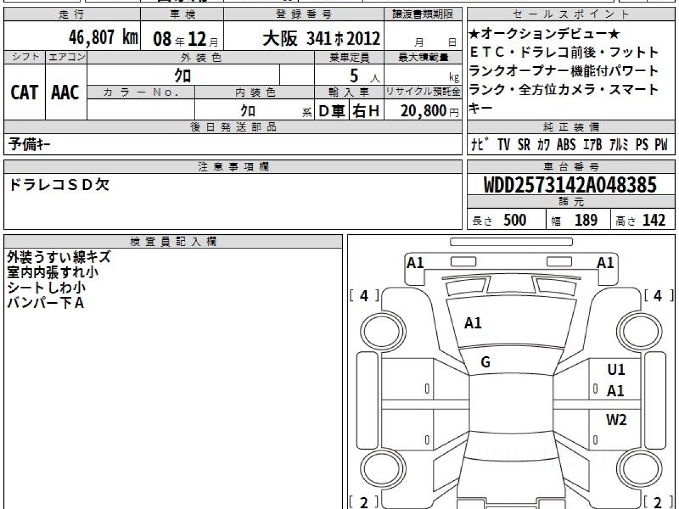Select the アルミ wheels item
679x509 pixels.
[x=620, y=144]
